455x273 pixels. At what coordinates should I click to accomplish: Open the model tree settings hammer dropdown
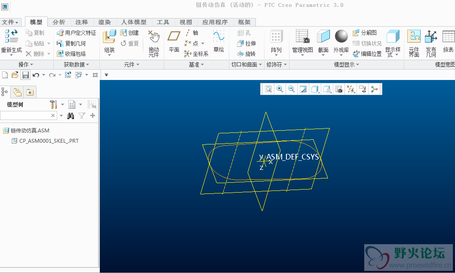pos(62,104)
